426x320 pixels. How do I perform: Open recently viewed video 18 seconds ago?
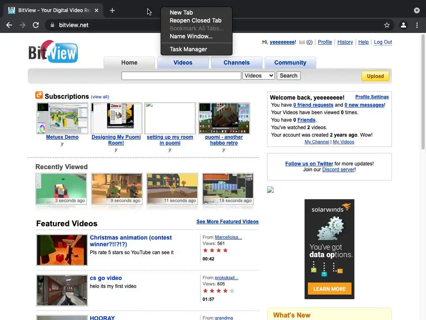228,189
